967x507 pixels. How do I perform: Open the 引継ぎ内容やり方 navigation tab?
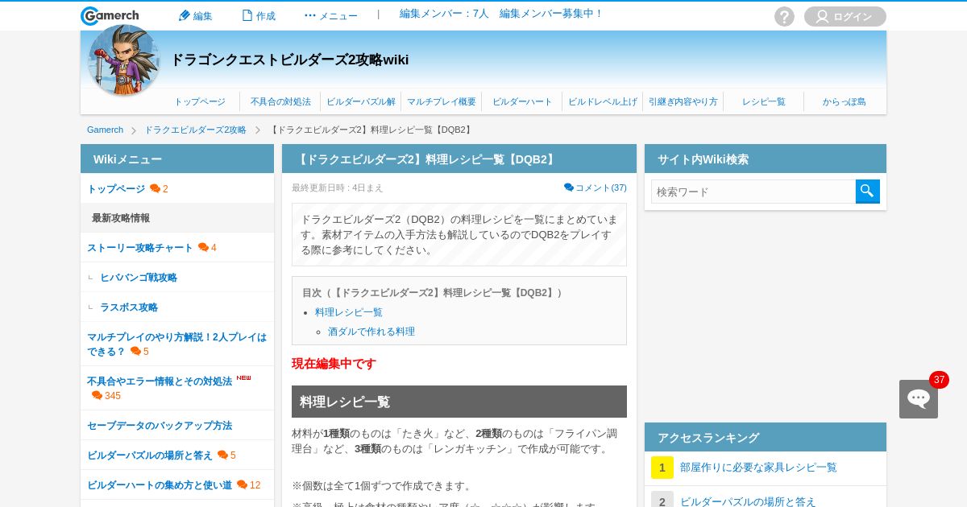683,102
